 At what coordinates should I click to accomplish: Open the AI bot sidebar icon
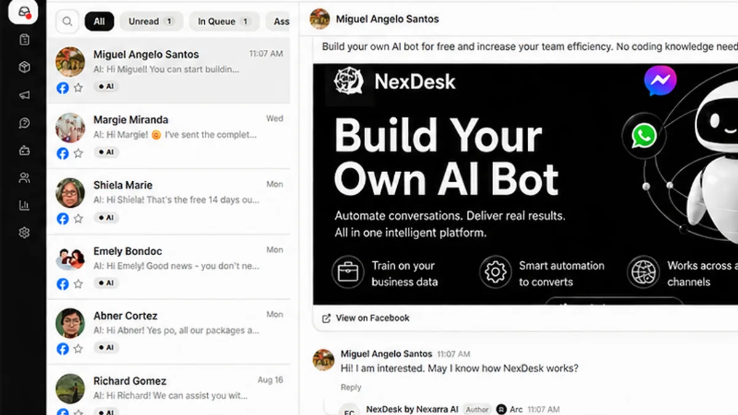click(x=24, y=150)
